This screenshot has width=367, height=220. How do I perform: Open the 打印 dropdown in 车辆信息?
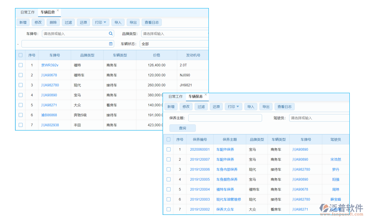101,22
